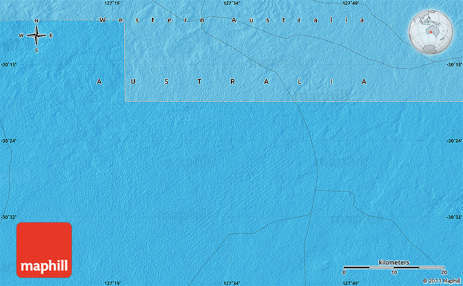Click the -30°32' latitude label on the left edge
The image size is (463, 286).
click(x=9, y=217)
